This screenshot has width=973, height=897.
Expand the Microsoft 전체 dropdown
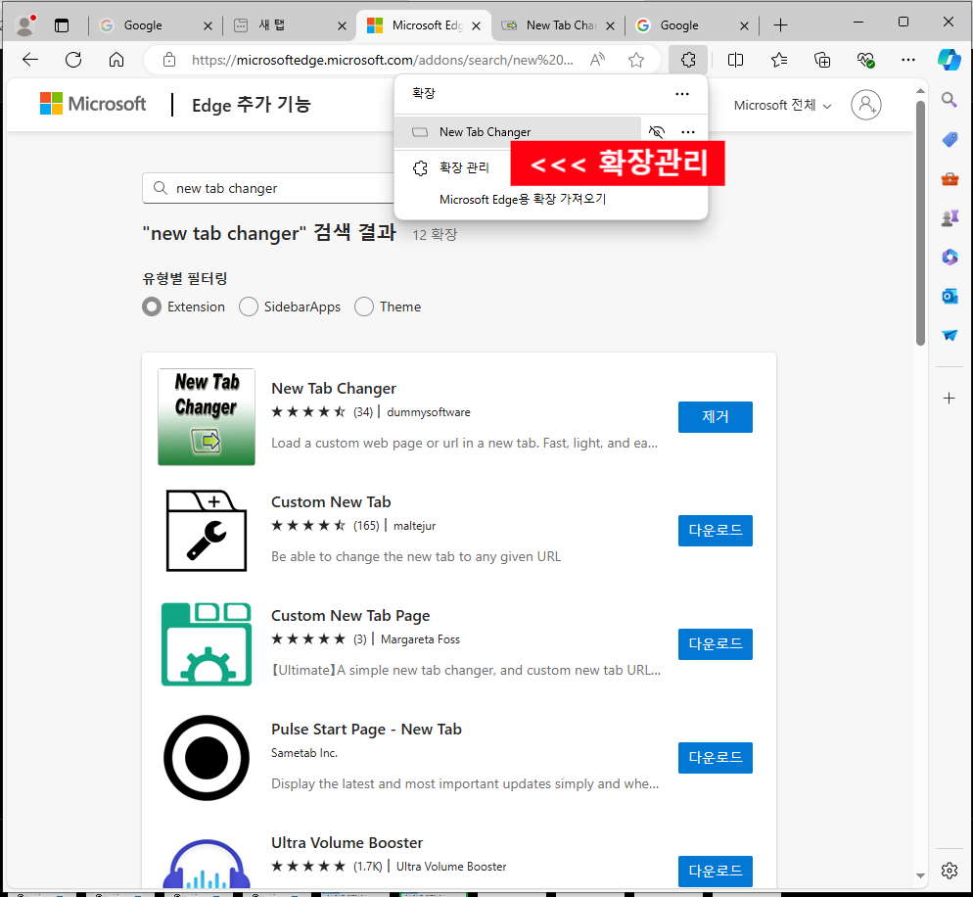[x=782, y=105]
